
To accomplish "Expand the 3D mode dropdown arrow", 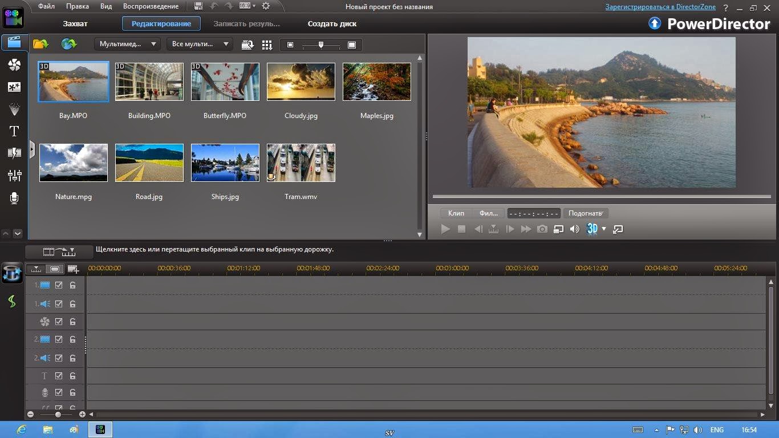I will (x=604, y=229).
